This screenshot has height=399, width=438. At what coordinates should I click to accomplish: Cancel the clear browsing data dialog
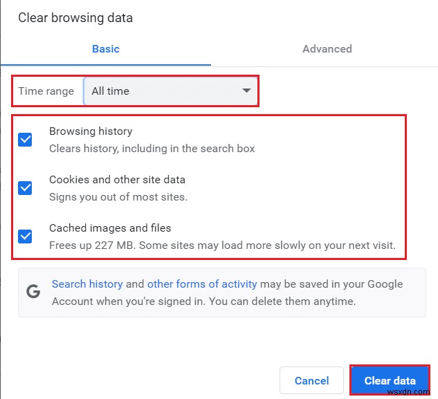pyautogui.click(x=311, y=380)
